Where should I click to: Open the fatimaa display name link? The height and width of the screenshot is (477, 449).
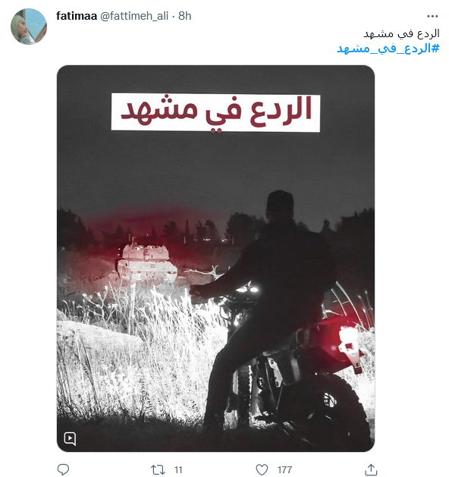coord(77,16)
